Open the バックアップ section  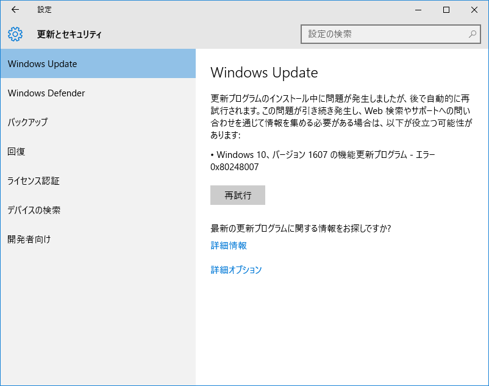pos(98,122)
